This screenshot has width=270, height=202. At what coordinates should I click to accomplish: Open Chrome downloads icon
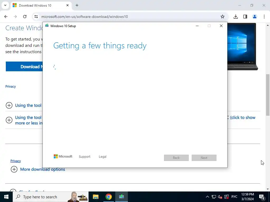pyautogui.click(x=235, y=17)
